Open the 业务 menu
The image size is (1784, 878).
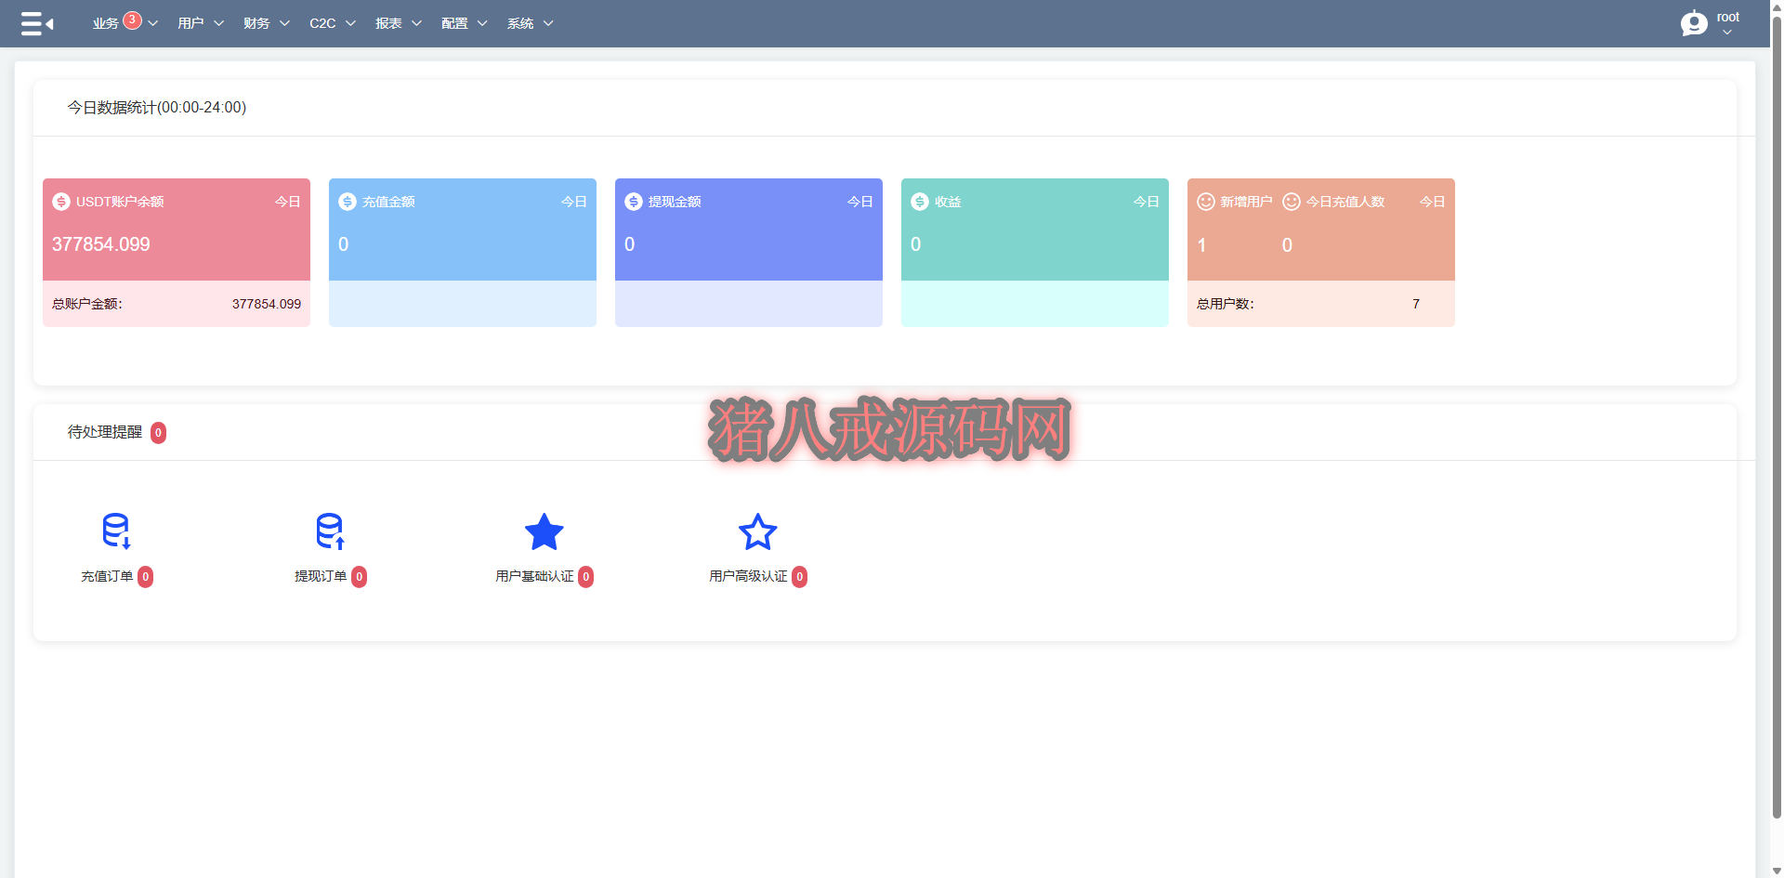[x=106, y=23]
